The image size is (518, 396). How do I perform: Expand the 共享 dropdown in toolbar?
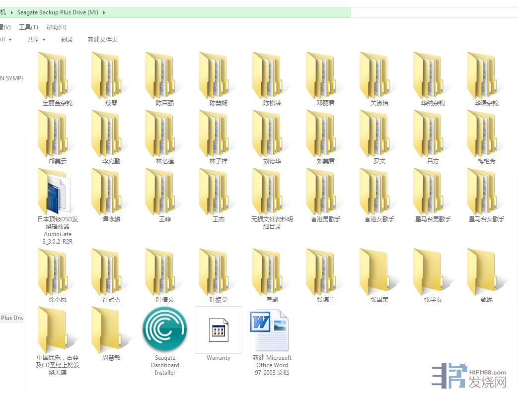[36, 40]
